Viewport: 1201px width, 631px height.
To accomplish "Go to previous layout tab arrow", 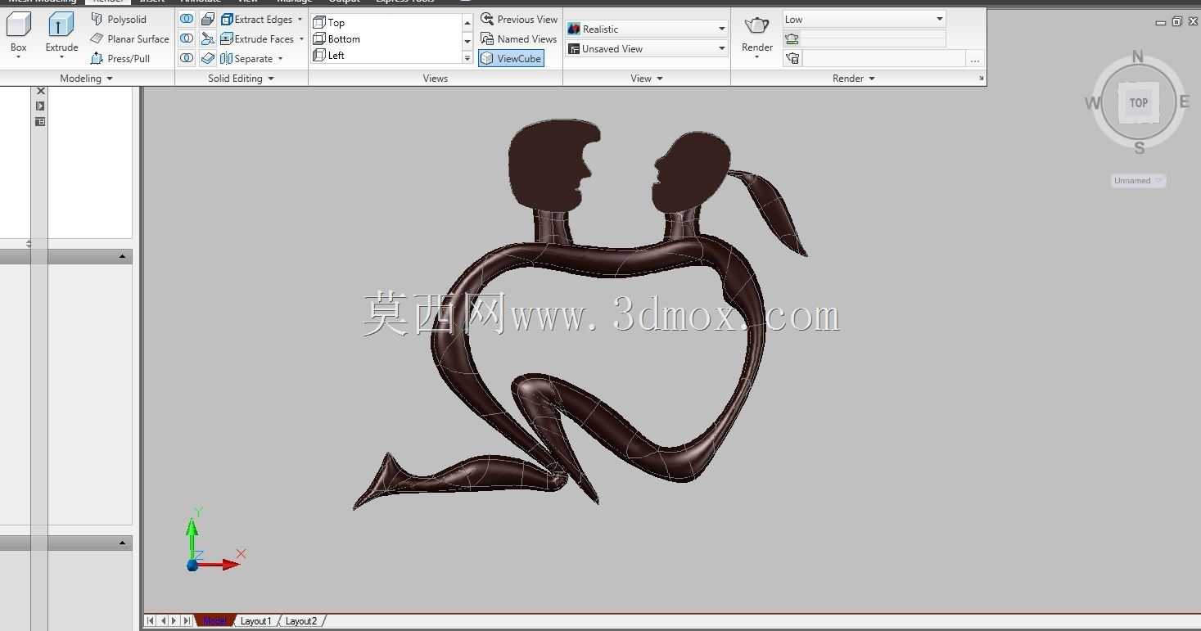I will (x=163, y=621).
